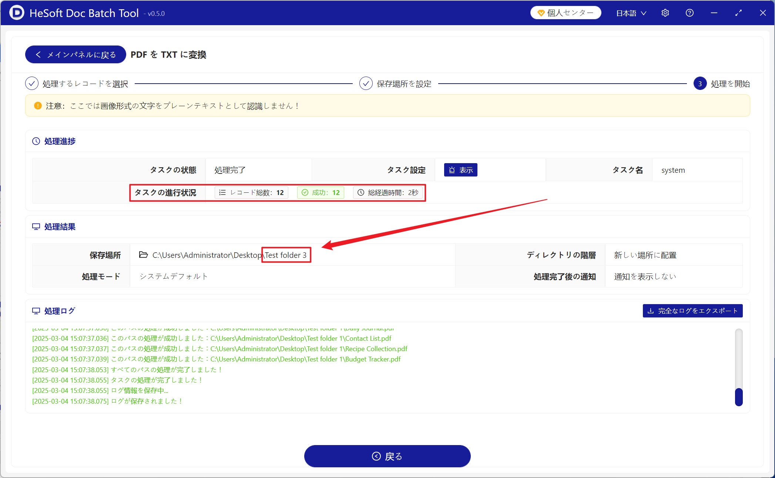This screenshot has width=775, height=478.
Task: Show task settings with 表示 button
Action: pos(460,170)
